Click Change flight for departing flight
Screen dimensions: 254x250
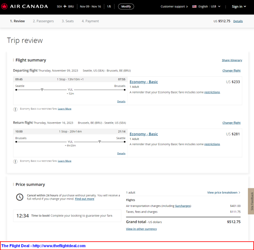tap(232, 71)
